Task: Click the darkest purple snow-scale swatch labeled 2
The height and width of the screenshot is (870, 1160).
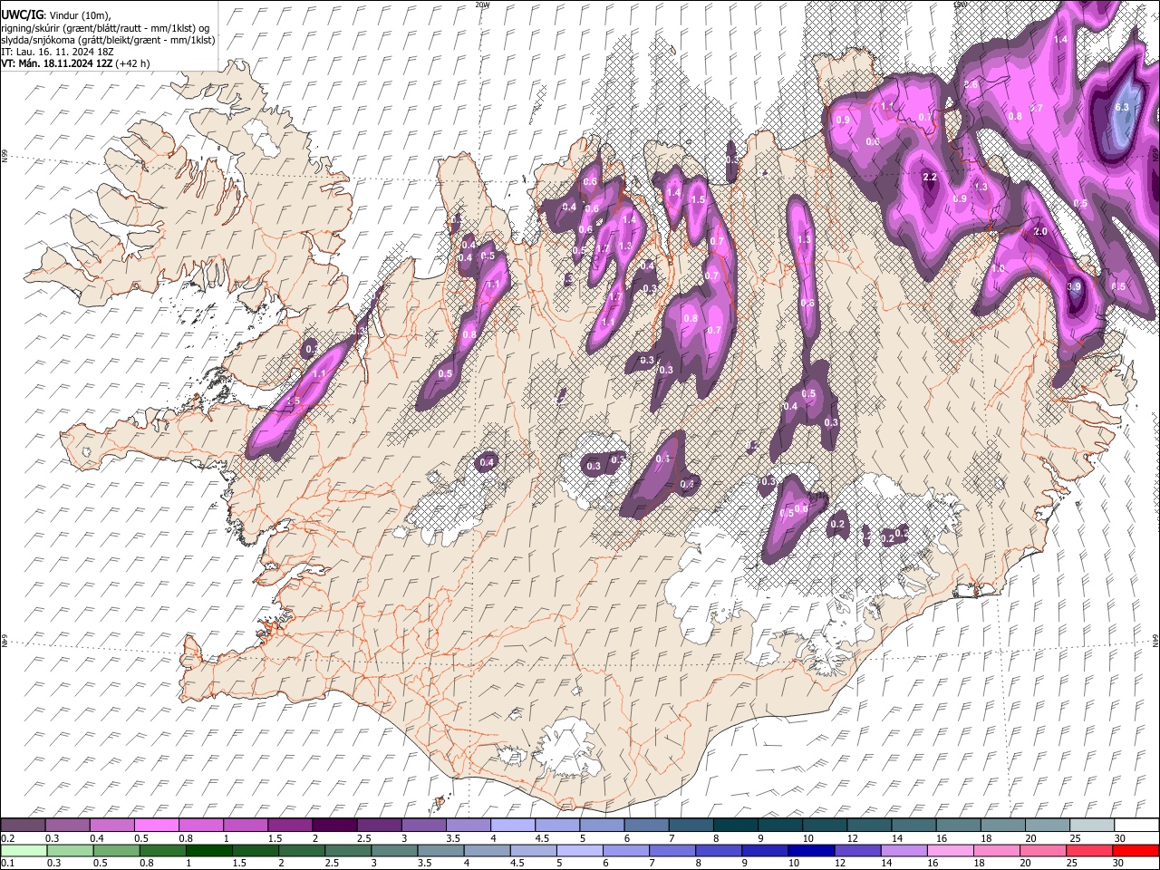Action: 334,825
